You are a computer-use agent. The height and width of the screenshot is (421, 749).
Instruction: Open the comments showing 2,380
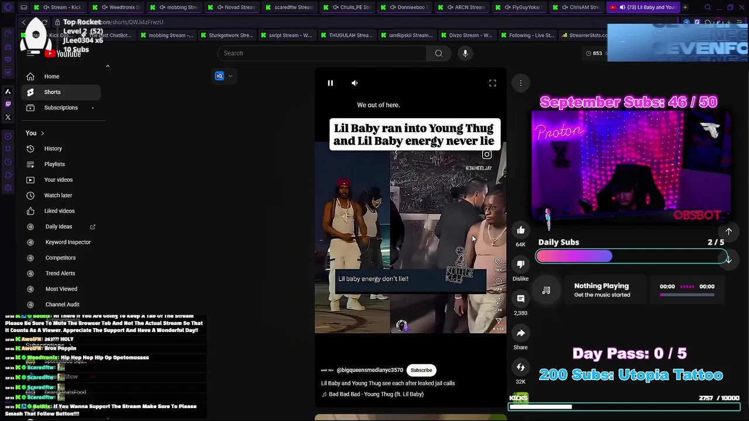[x=521, y=299]
